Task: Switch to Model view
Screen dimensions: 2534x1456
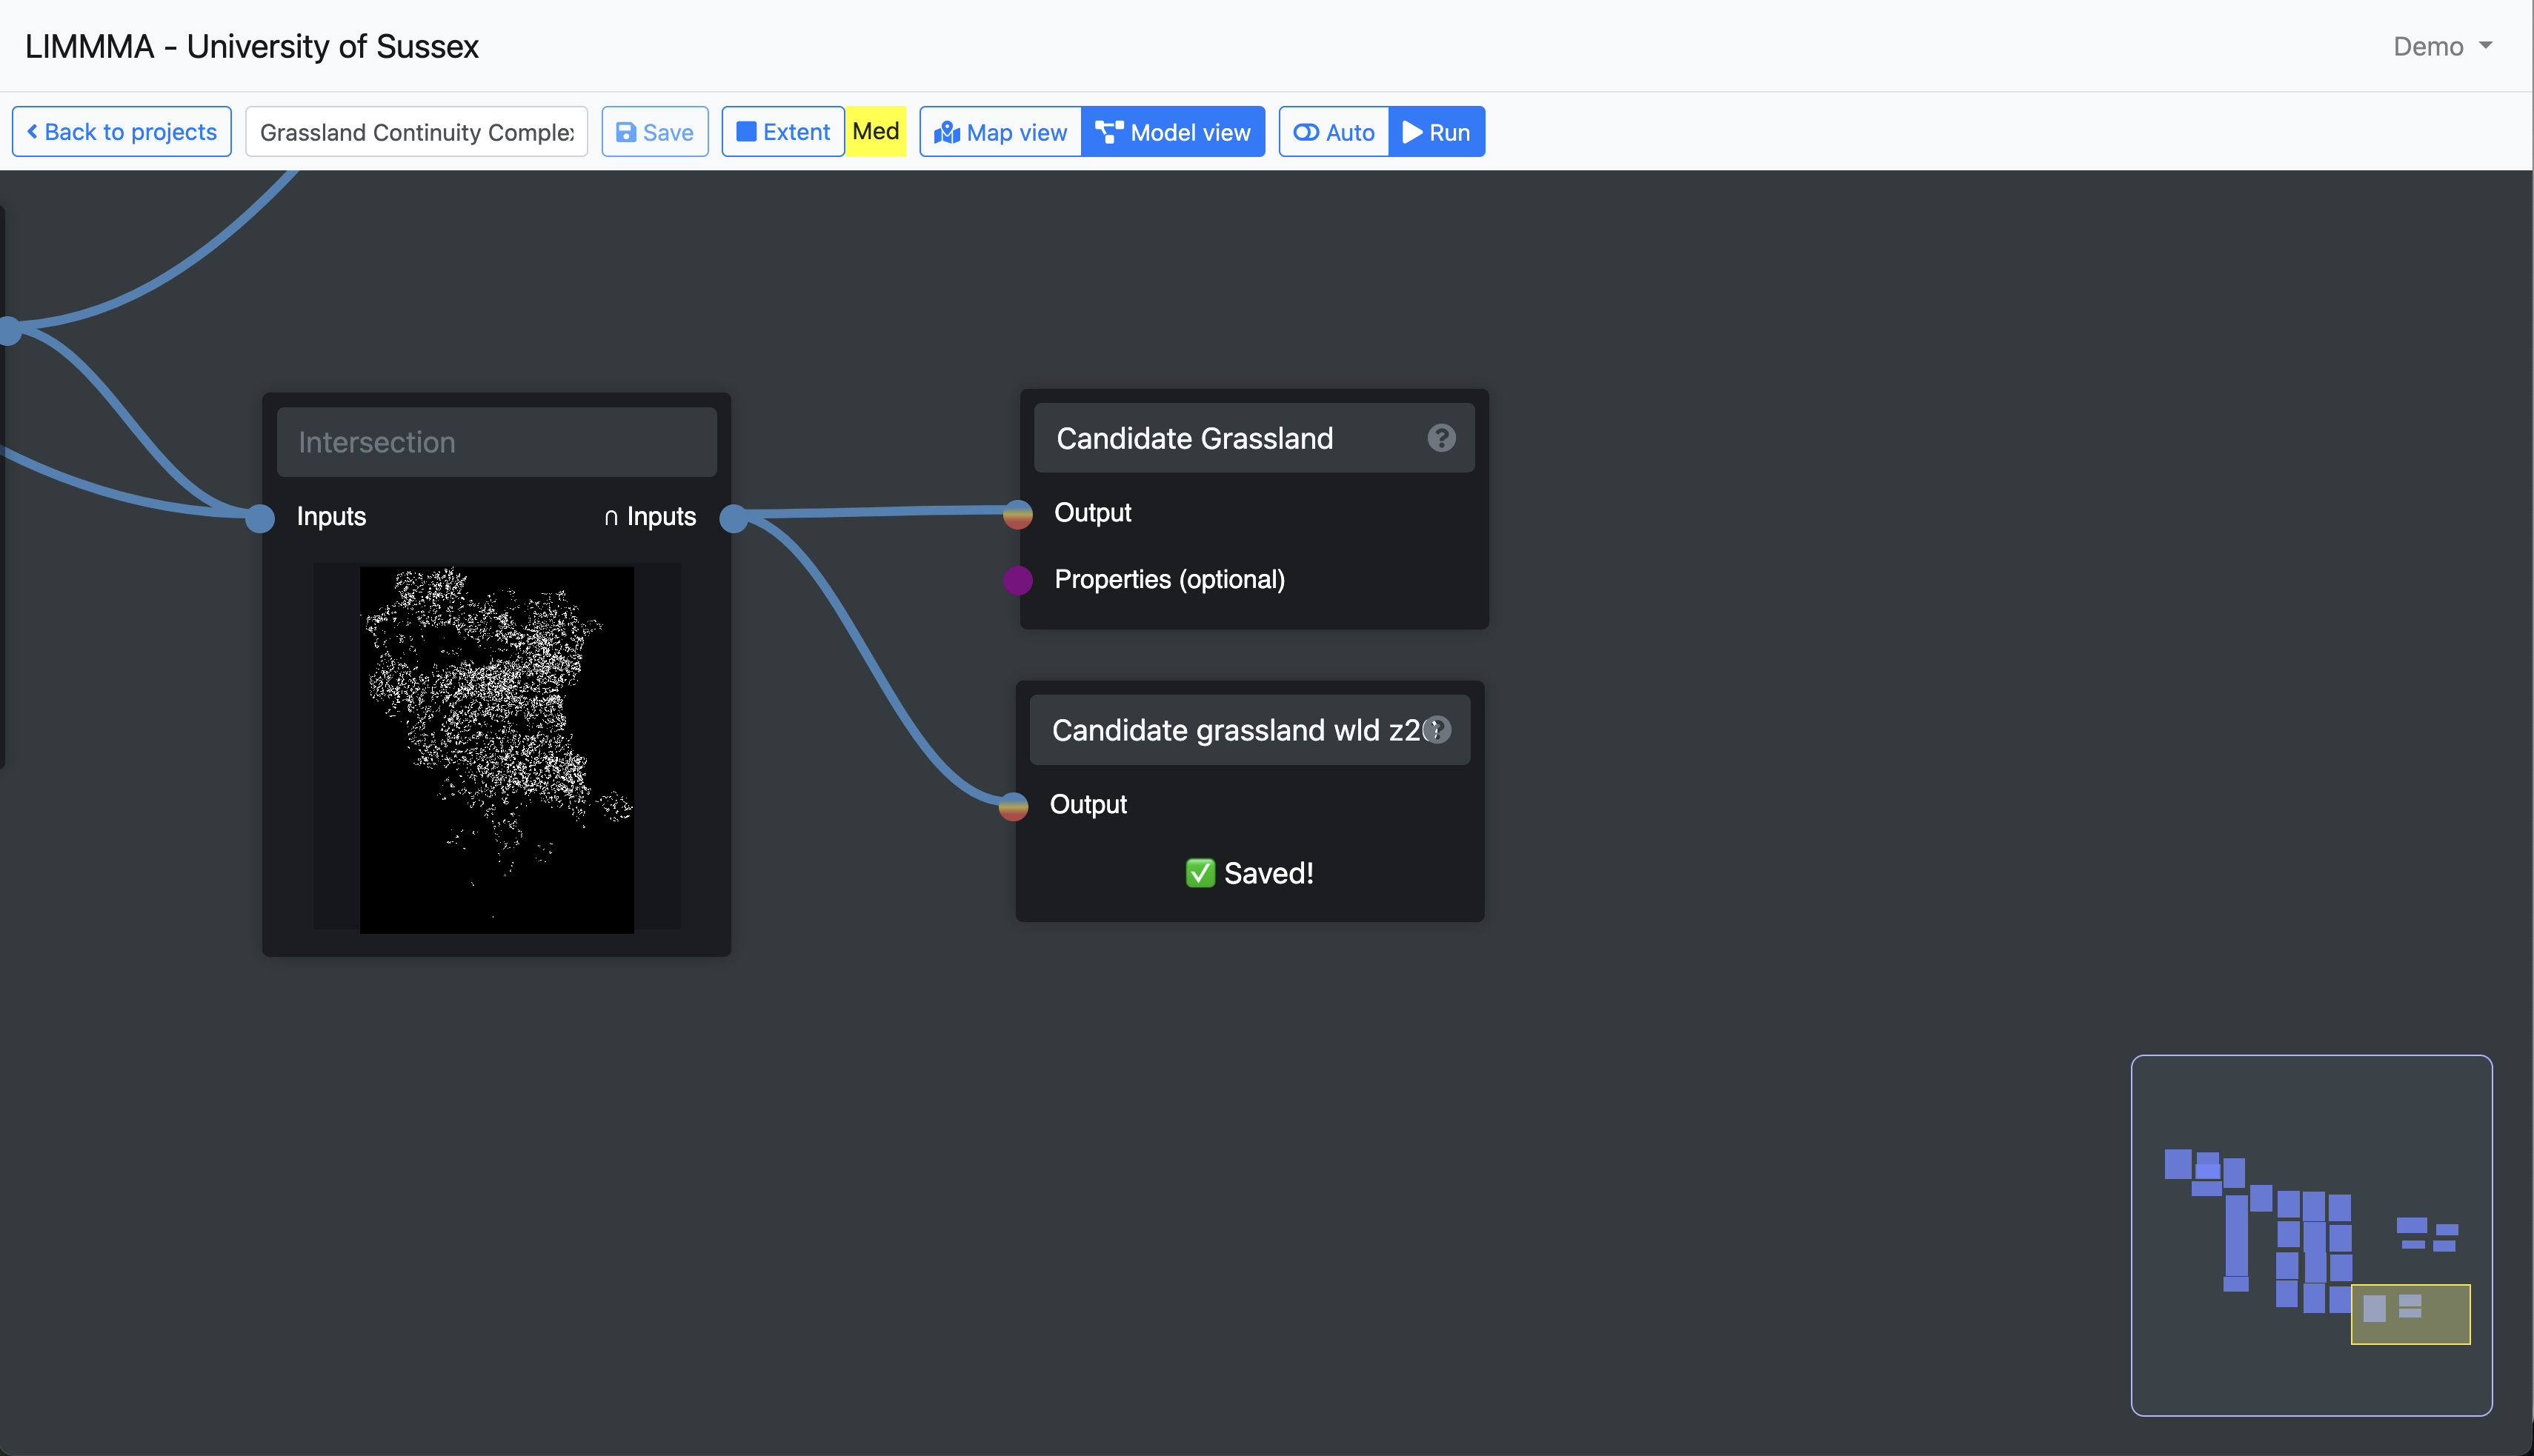Action: click(1172, 132)
